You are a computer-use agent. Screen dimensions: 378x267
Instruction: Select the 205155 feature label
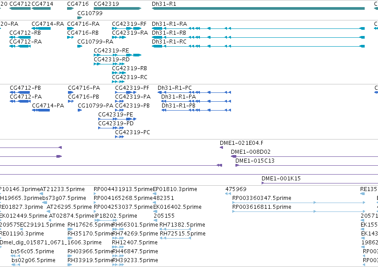click(164, 216)
